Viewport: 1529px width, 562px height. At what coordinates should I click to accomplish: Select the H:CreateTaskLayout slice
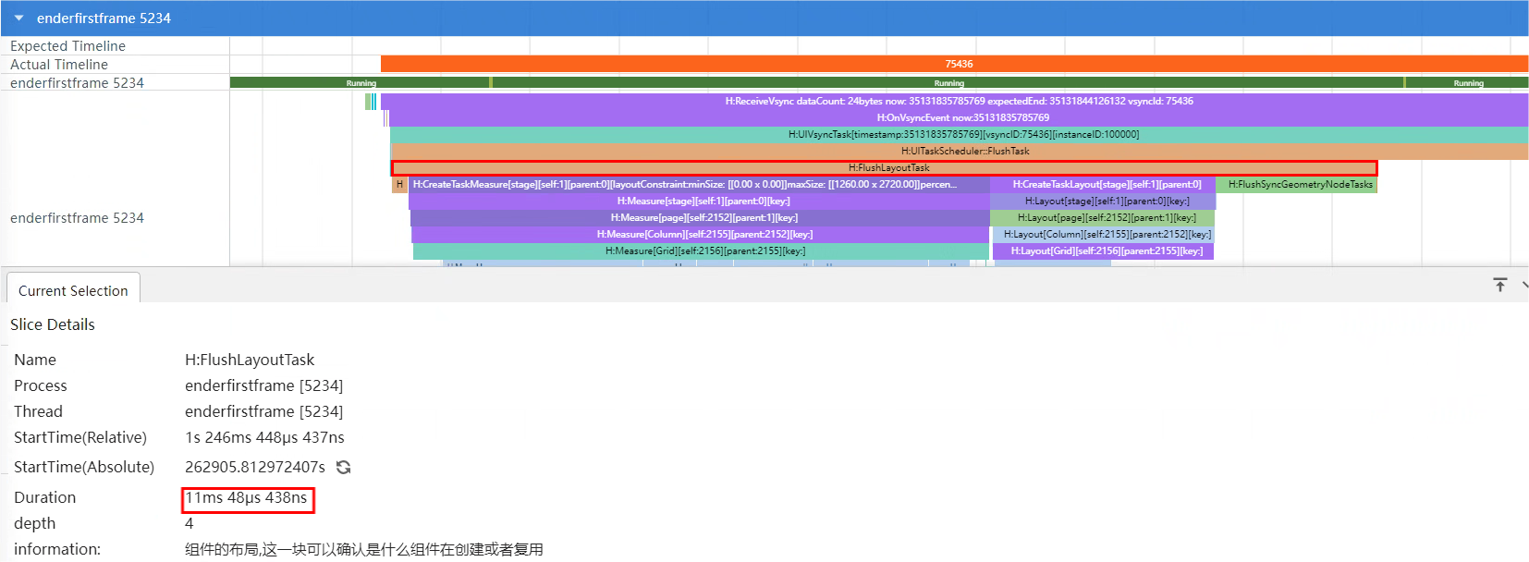coord(1106,185)
